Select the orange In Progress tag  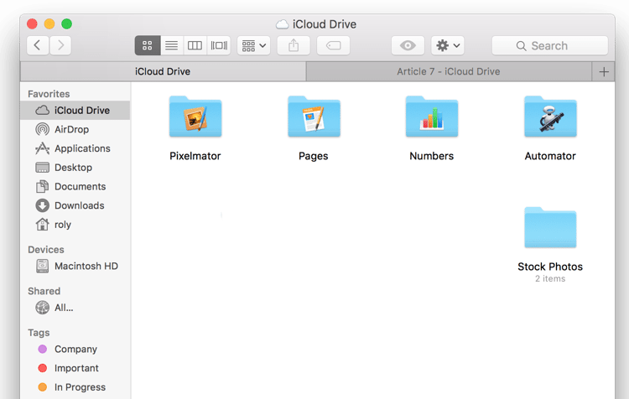(x=75, y=387)
